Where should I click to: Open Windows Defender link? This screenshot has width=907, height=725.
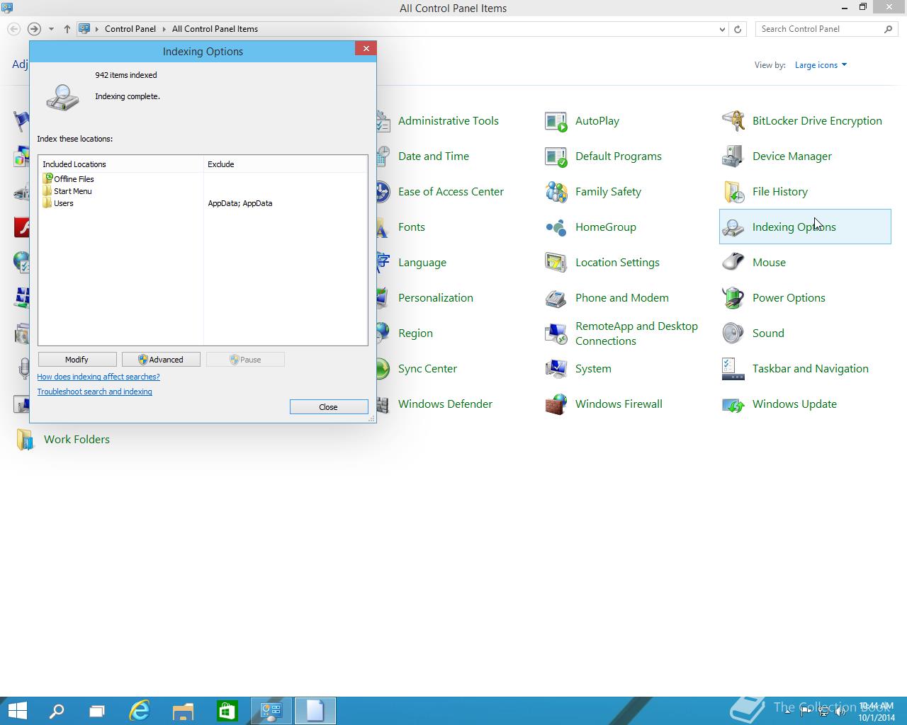click(x=445, y=404)
